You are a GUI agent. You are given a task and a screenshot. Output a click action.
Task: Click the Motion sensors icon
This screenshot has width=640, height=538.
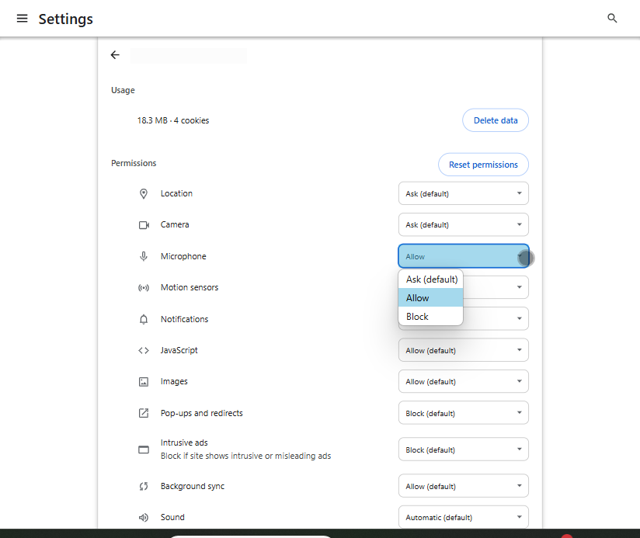[x=144, y=287]
